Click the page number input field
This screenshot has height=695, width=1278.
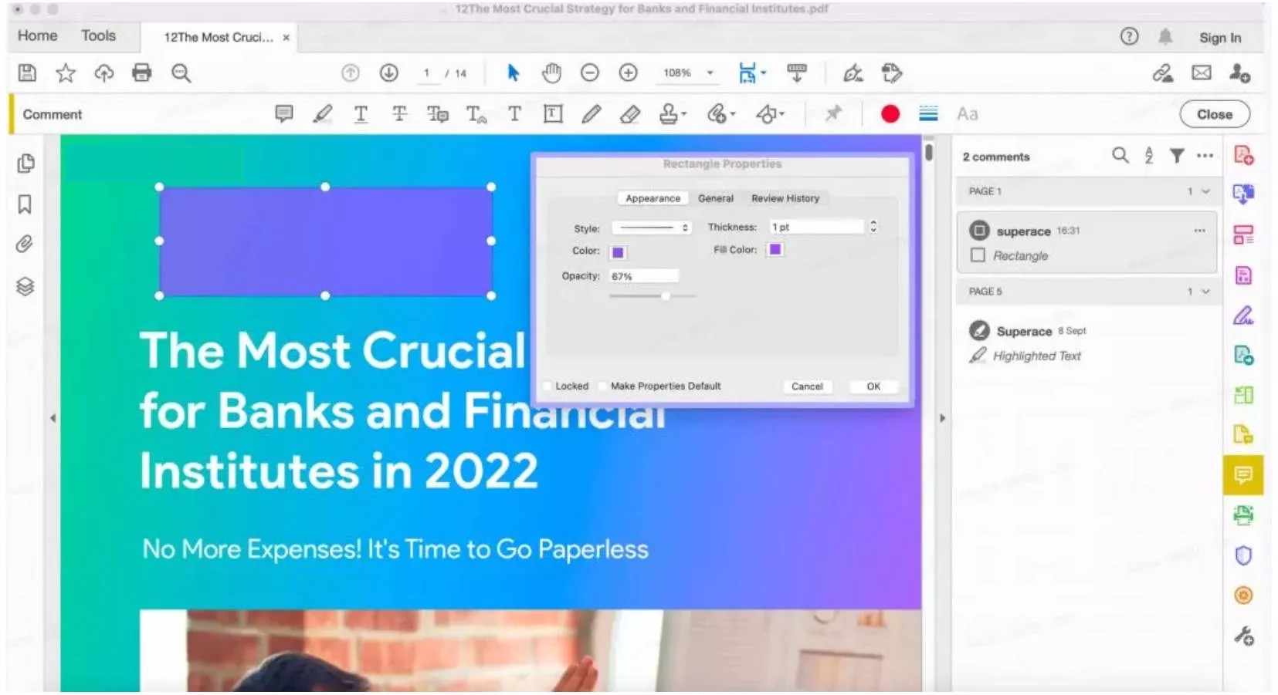(427, 73)
